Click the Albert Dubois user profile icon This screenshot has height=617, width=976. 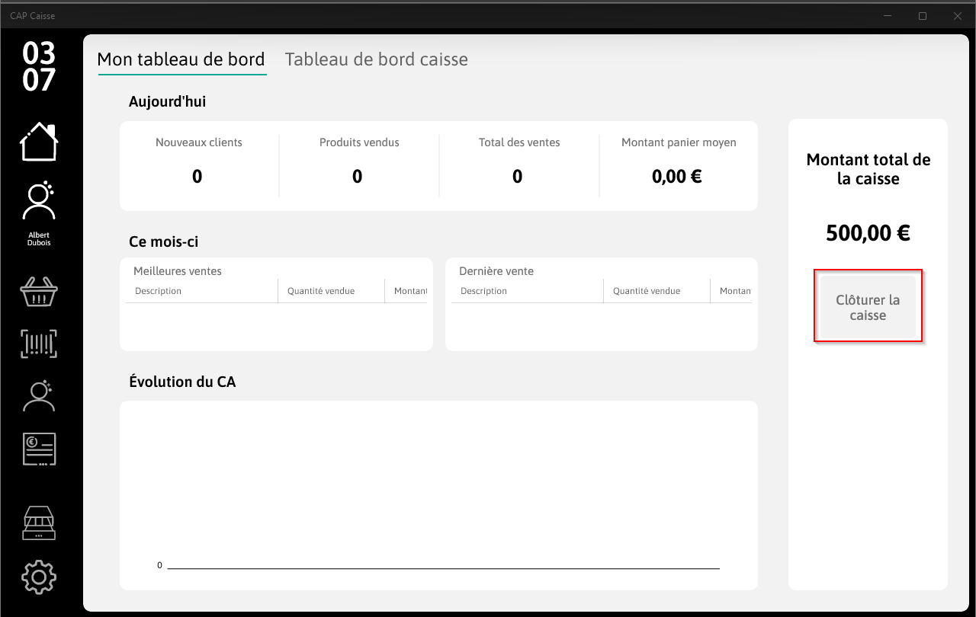[x=39, y=213]
